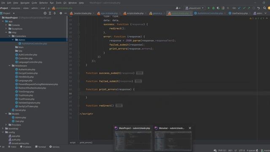270x152 pixels.
Task: Switch to the AuthAdminController.php tab
Action: click(210, 13)
